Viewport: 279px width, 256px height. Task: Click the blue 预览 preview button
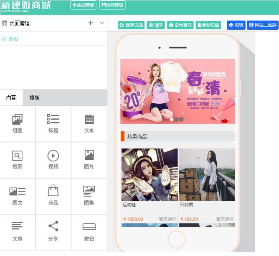click(x=236, y=25)
